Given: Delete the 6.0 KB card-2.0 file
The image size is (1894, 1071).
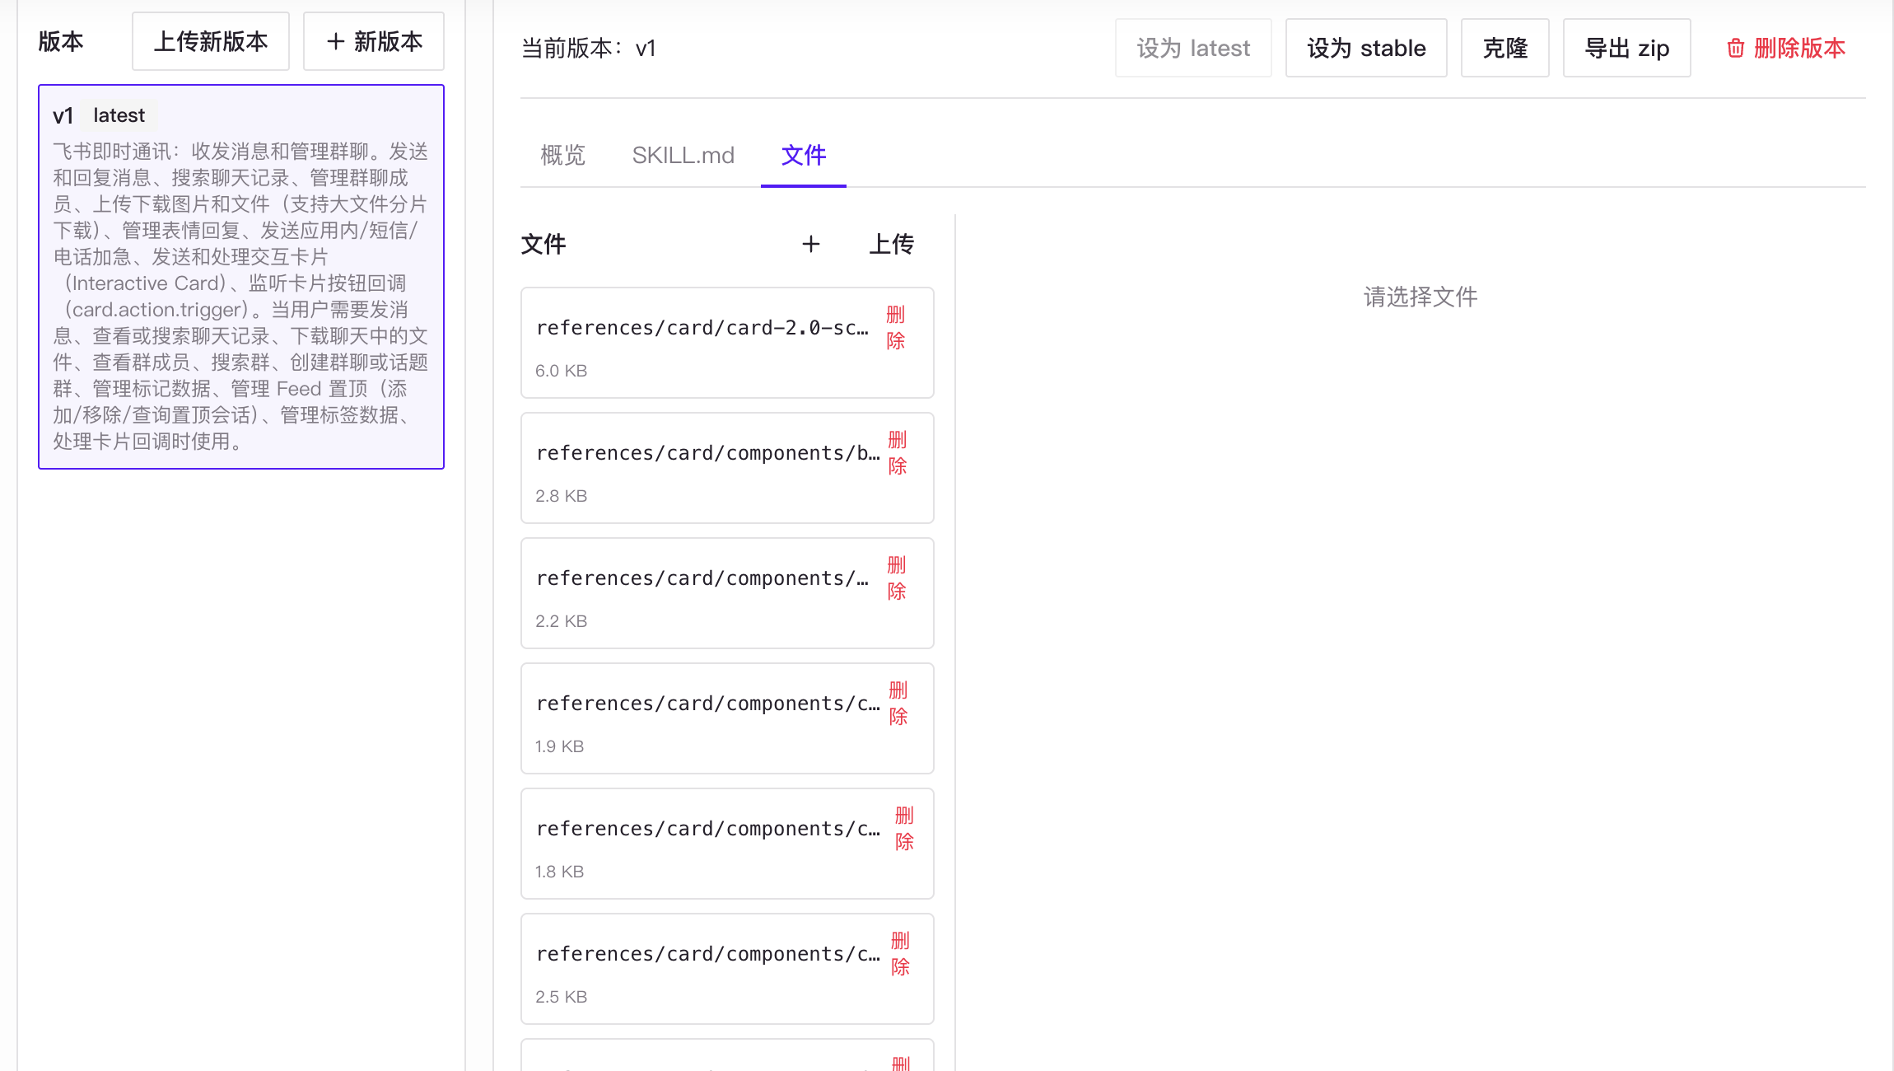Looking at the screenshot, I should click(896, 328).
